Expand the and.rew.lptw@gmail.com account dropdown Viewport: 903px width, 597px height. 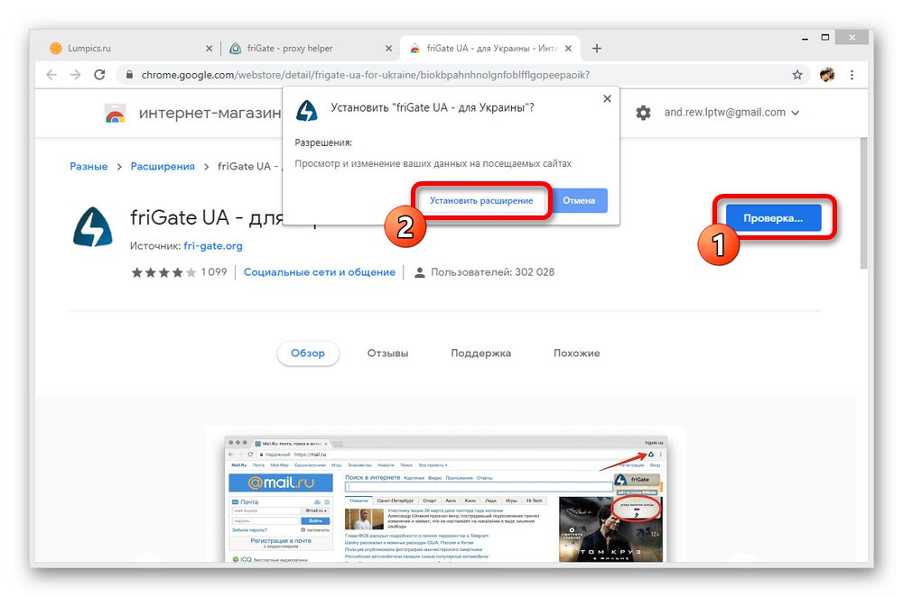(x=731, y=113)
